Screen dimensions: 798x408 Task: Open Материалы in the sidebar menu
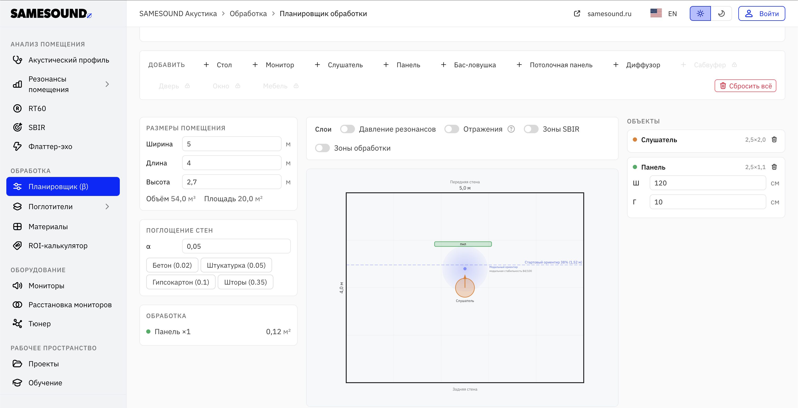[x=48, y=227]
